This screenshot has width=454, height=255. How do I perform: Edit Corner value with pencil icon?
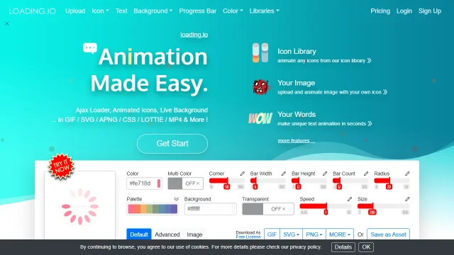click(x=243, y=174)
